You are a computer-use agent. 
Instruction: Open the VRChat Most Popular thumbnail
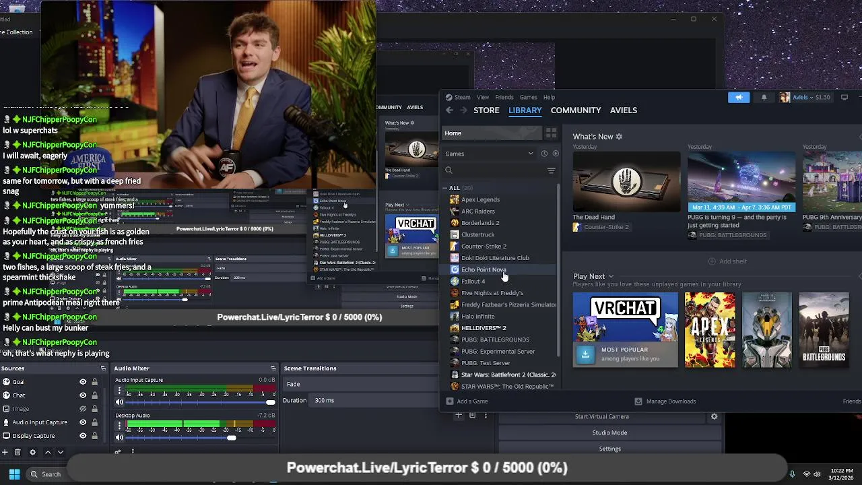(626, 330)
